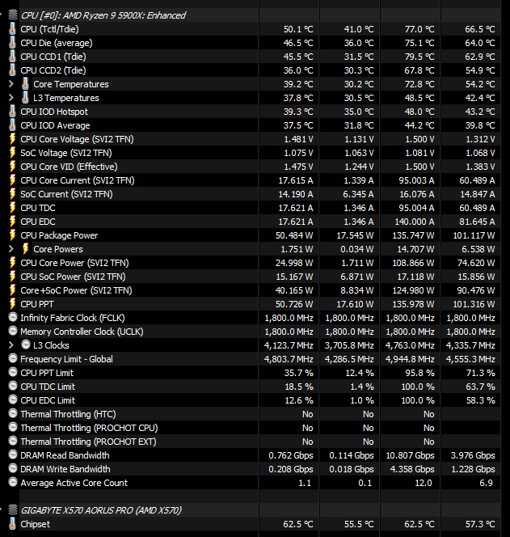Click the 101.316 W average CPU PPT value
The image size is (510, 537).
474,304
